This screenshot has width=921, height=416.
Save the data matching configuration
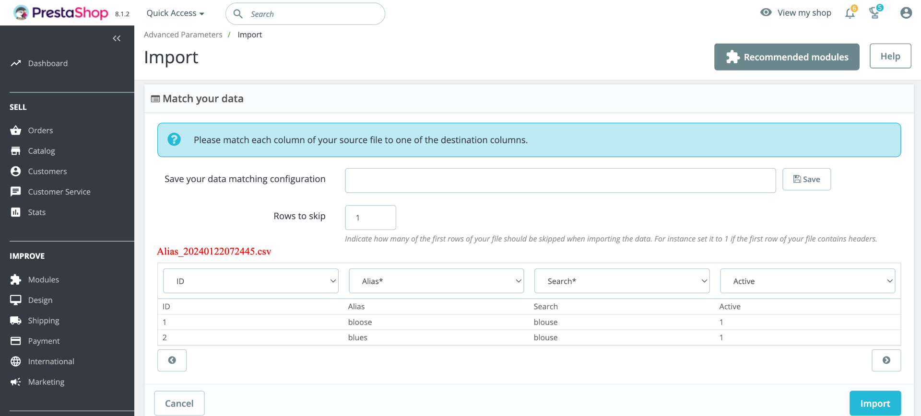pyautogui.click(x=806, y=179)
